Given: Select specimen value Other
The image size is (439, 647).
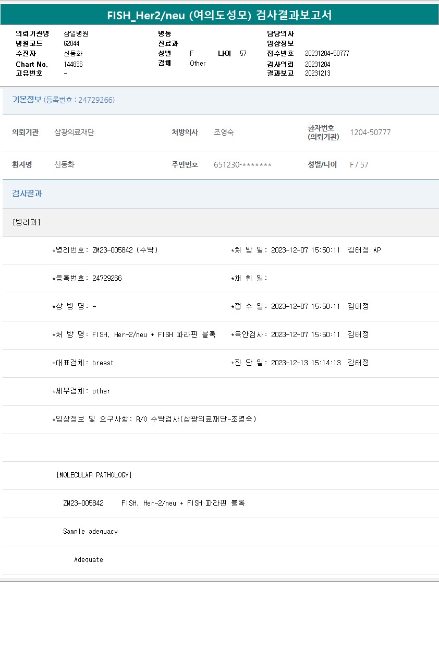Looking at the screenshot, I should click(x=198, y=63).
